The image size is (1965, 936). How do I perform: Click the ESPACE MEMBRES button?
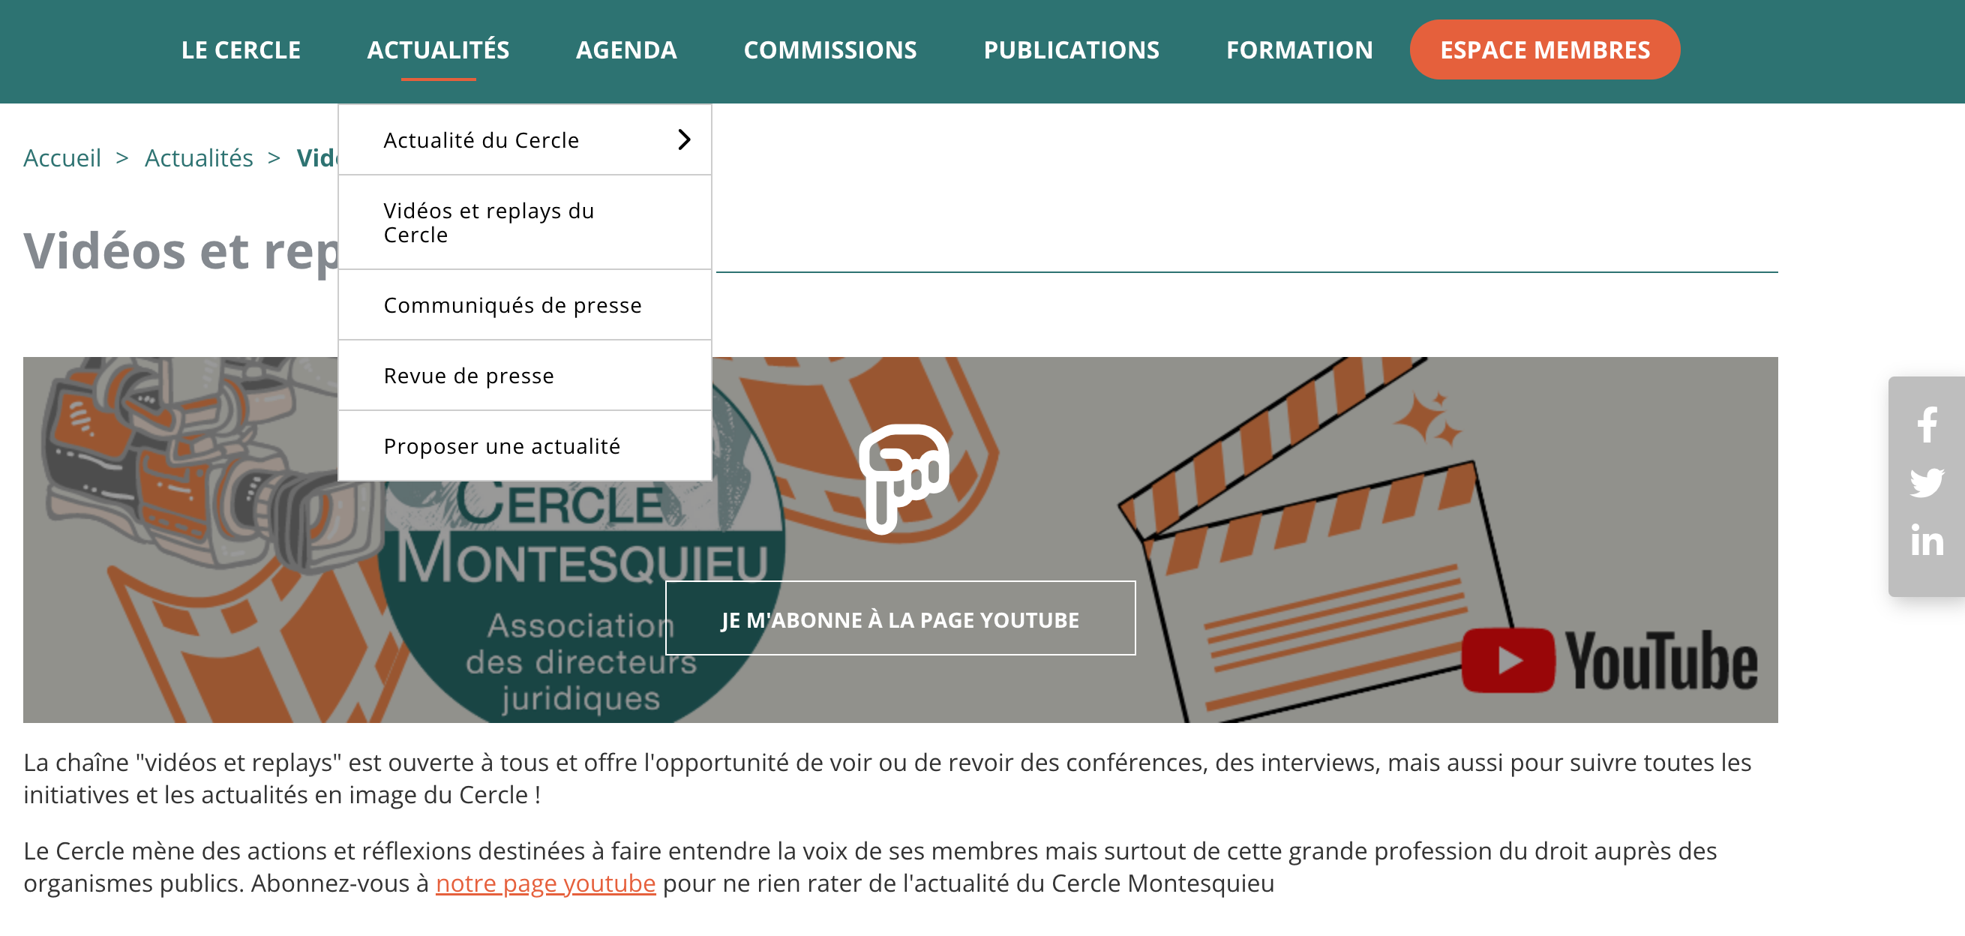[1545, 50]
